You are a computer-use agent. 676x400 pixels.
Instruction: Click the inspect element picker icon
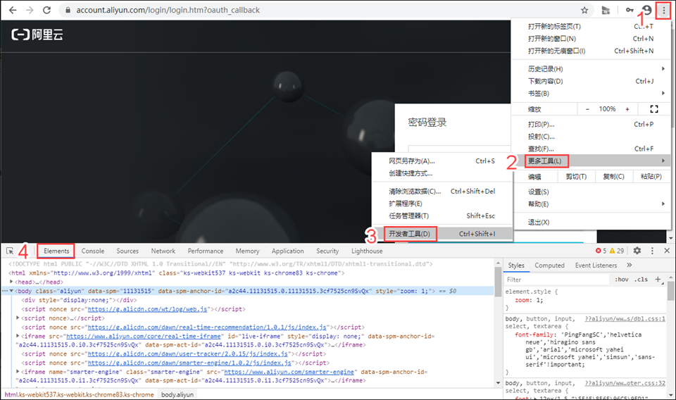point(10,251)
